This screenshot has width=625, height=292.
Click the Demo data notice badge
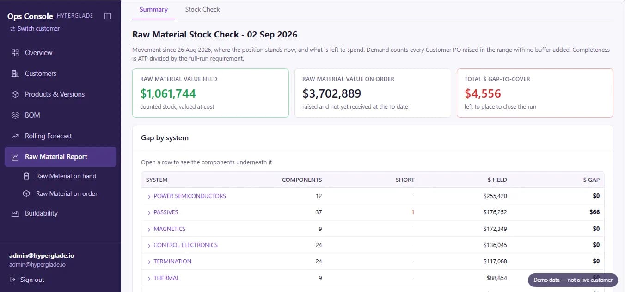coord(573,280)
